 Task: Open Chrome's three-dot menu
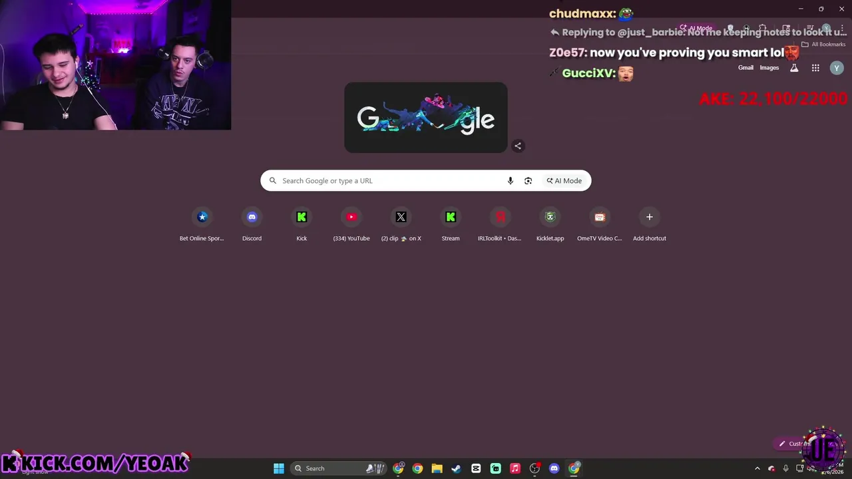tap(841, 29)
